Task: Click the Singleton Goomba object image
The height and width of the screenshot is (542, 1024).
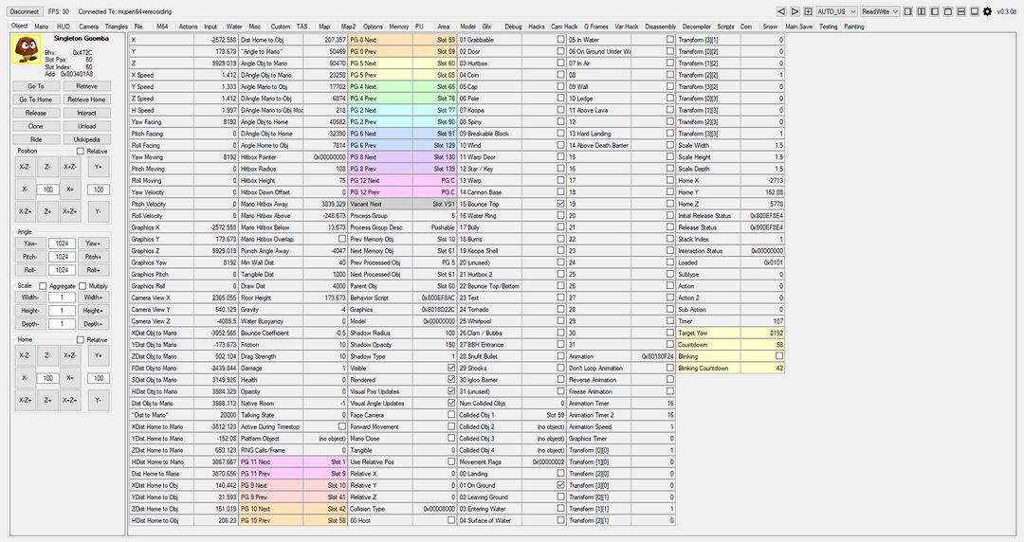Action: 27,50
